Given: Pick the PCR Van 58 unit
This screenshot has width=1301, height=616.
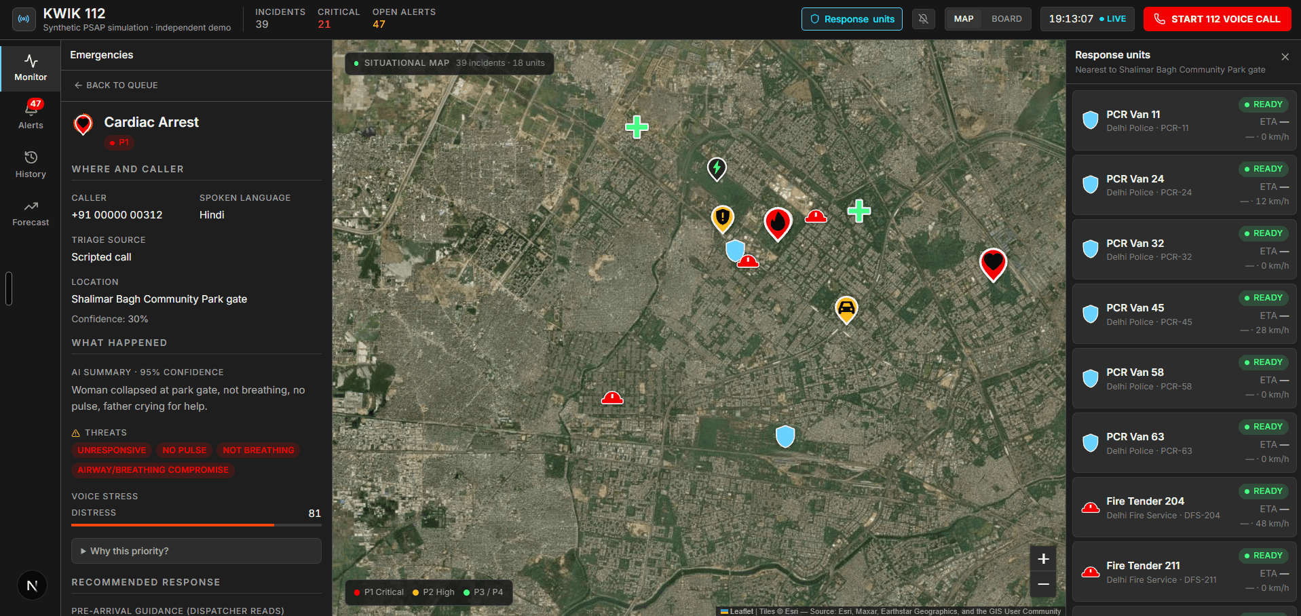Looking at the screenshot, I should click(1184, 379).
